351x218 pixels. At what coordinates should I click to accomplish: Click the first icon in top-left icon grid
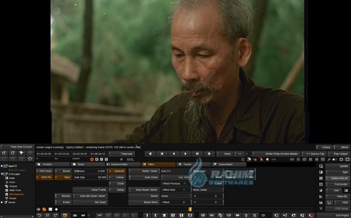click(4, 153)
